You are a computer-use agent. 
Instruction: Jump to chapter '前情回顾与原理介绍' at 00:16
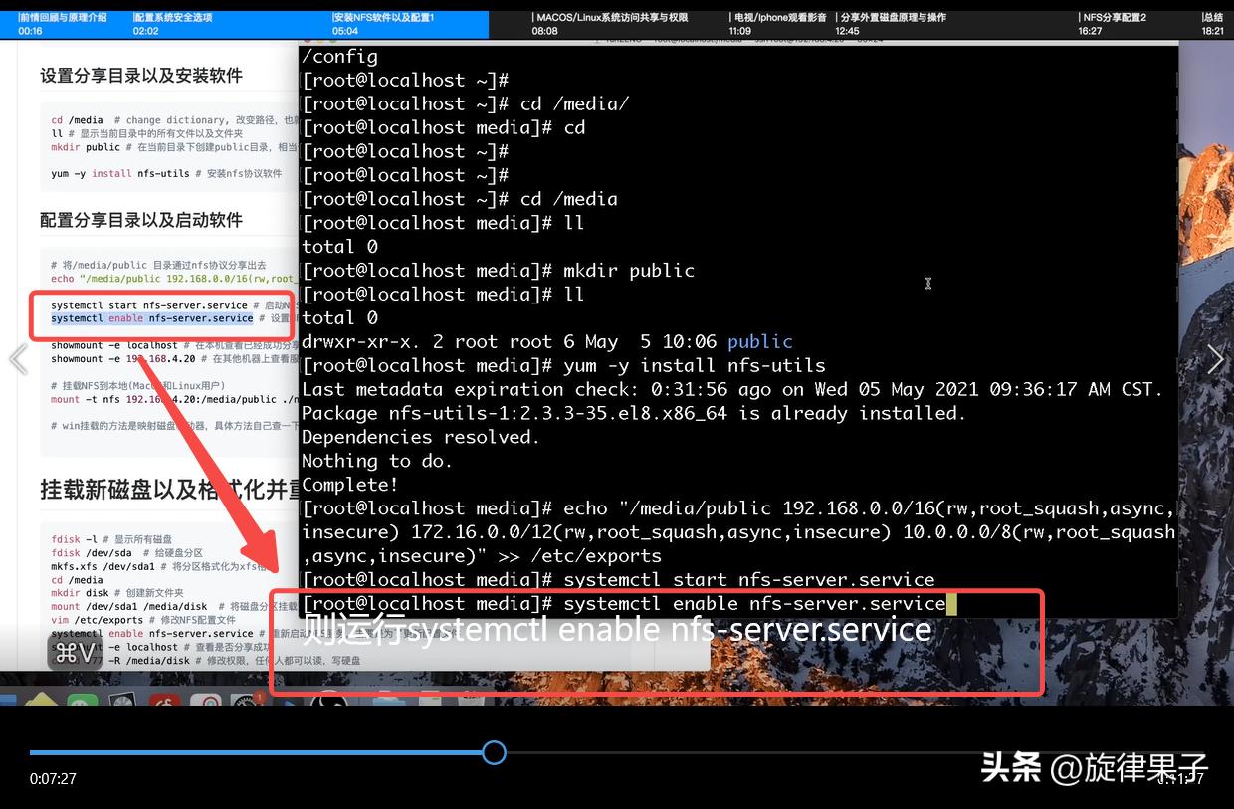[62, 24]
